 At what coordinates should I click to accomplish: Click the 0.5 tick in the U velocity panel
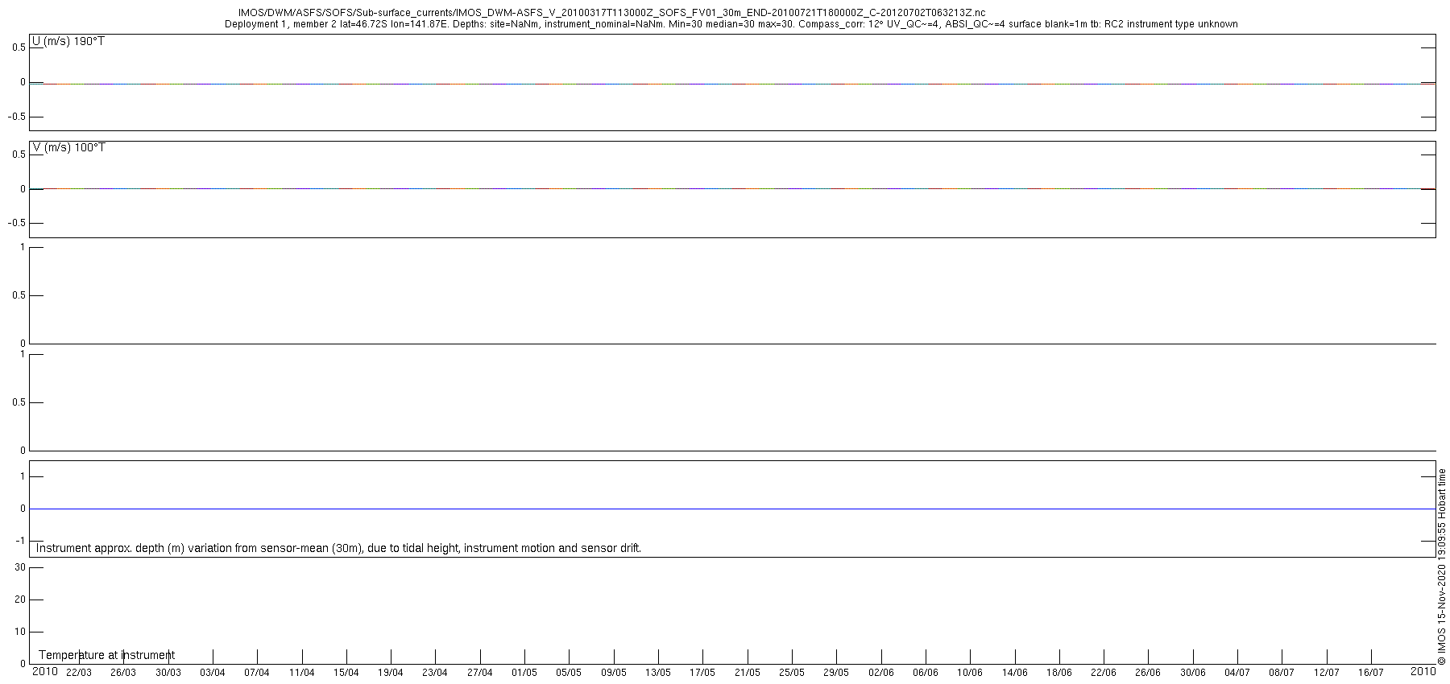[19, 47]
